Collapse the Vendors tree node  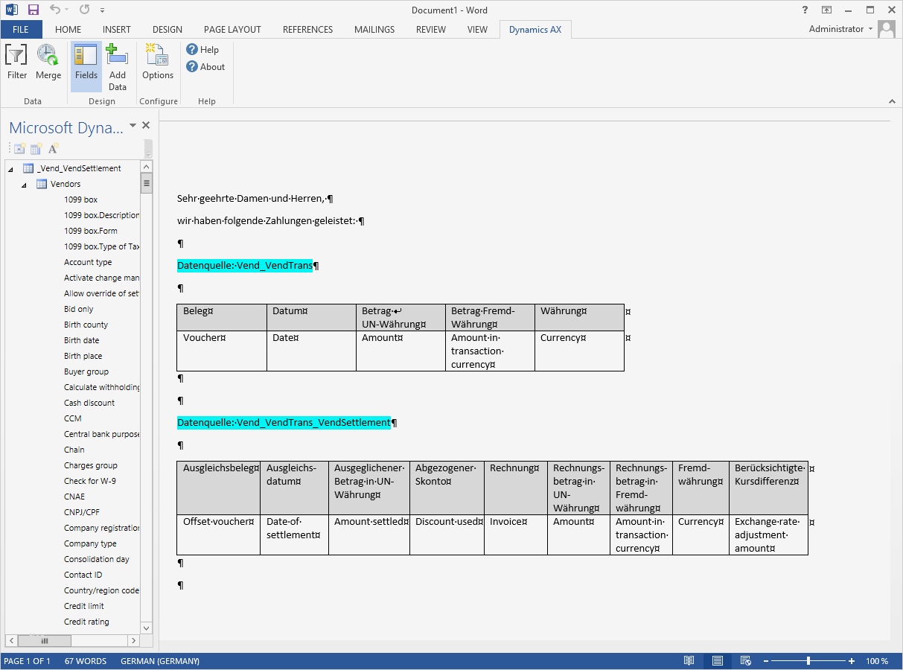tap(24, 185)
